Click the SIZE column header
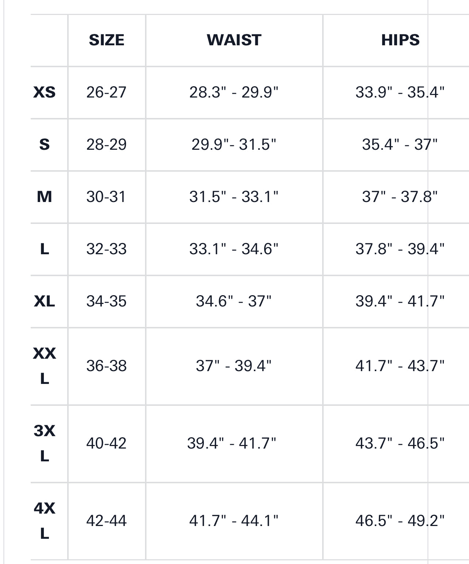 (x=106, y=40)
